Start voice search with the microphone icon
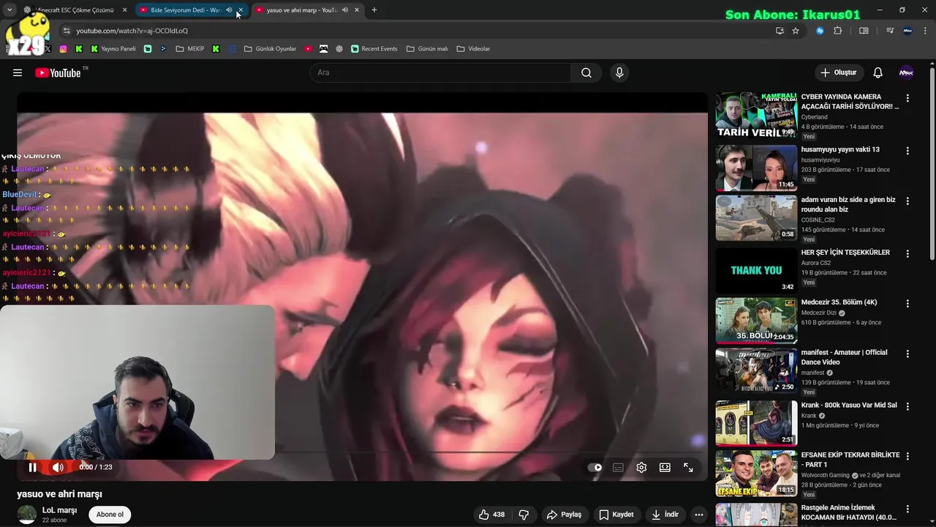The width and height of the screenshot is (936, 527). pos(619,72)
